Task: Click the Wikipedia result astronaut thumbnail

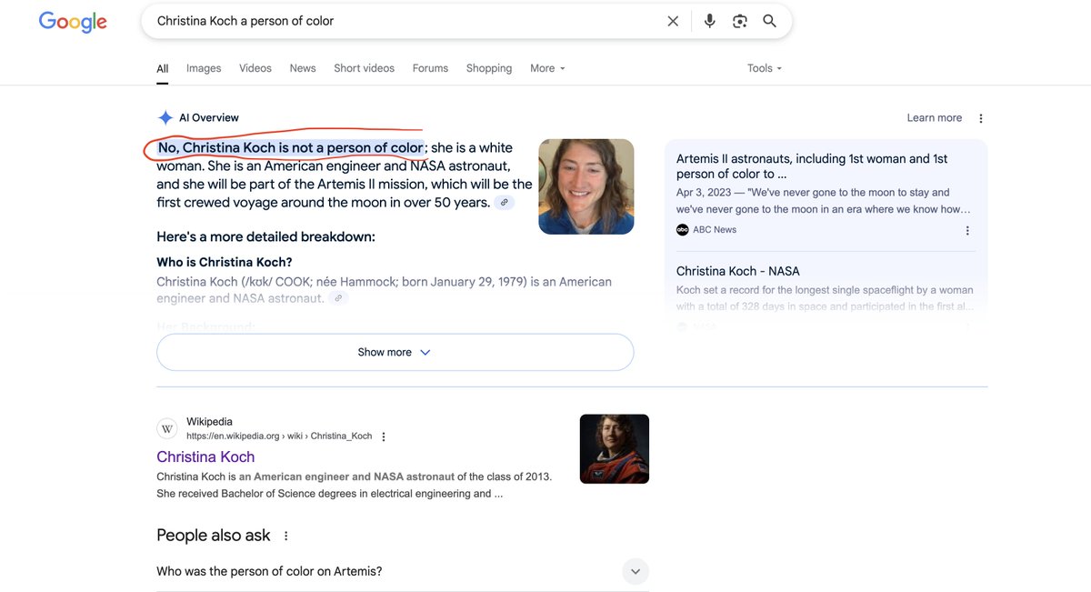Action: point(615,449)
